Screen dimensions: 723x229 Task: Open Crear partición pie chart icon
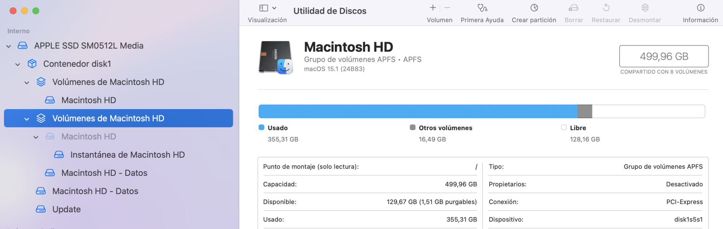click(x=534, y=8)
